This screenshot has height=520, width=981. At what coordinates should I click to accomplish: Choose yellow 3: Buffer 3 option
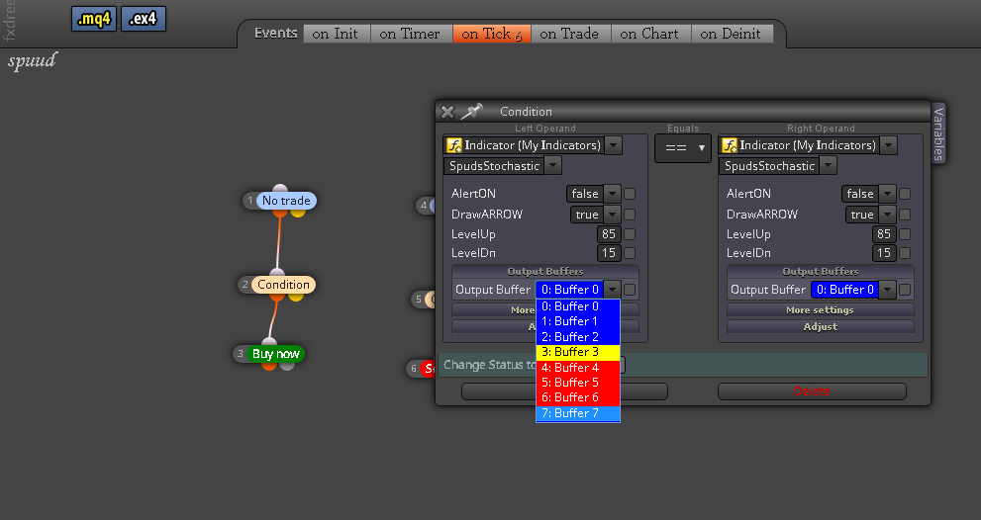click(x=578, y=352)
